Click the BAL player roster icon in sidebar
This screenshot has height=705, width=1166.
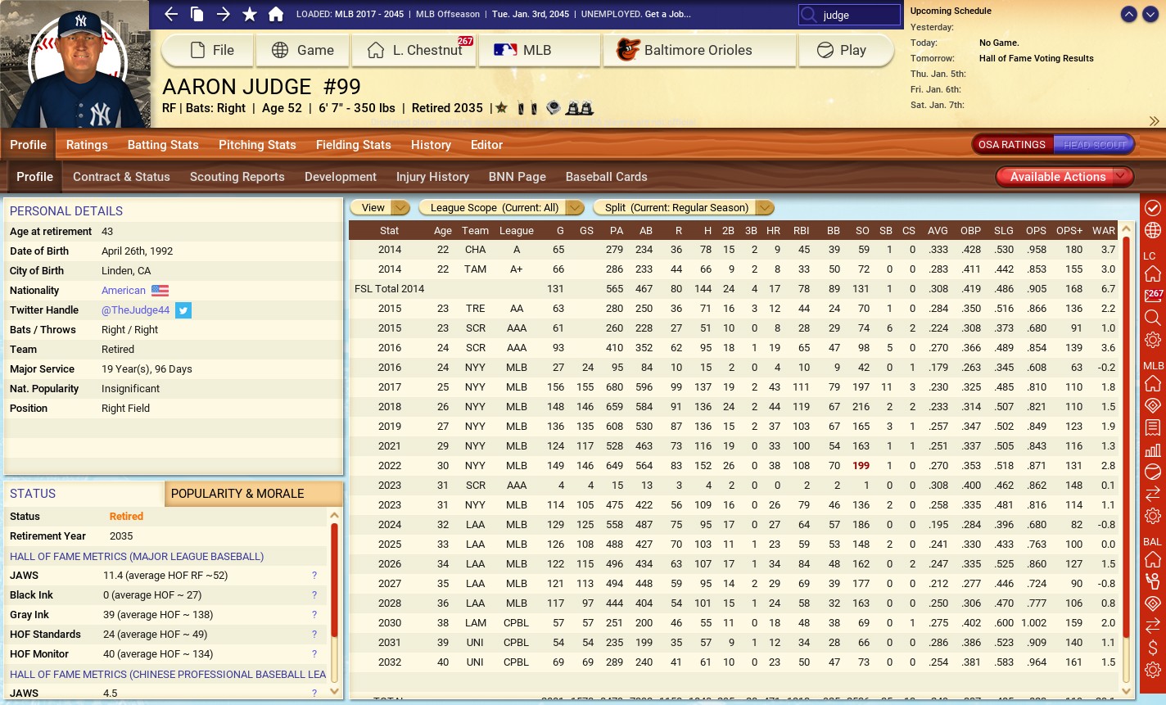pyautogui.click(x=1153, y=581)
